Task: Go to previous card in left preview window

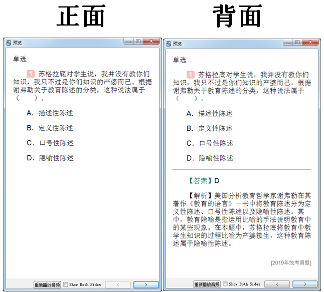Action: click(118, 284)
